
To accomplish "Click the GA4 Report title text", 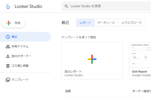I will pyautogui.click(x=139, y=71).
